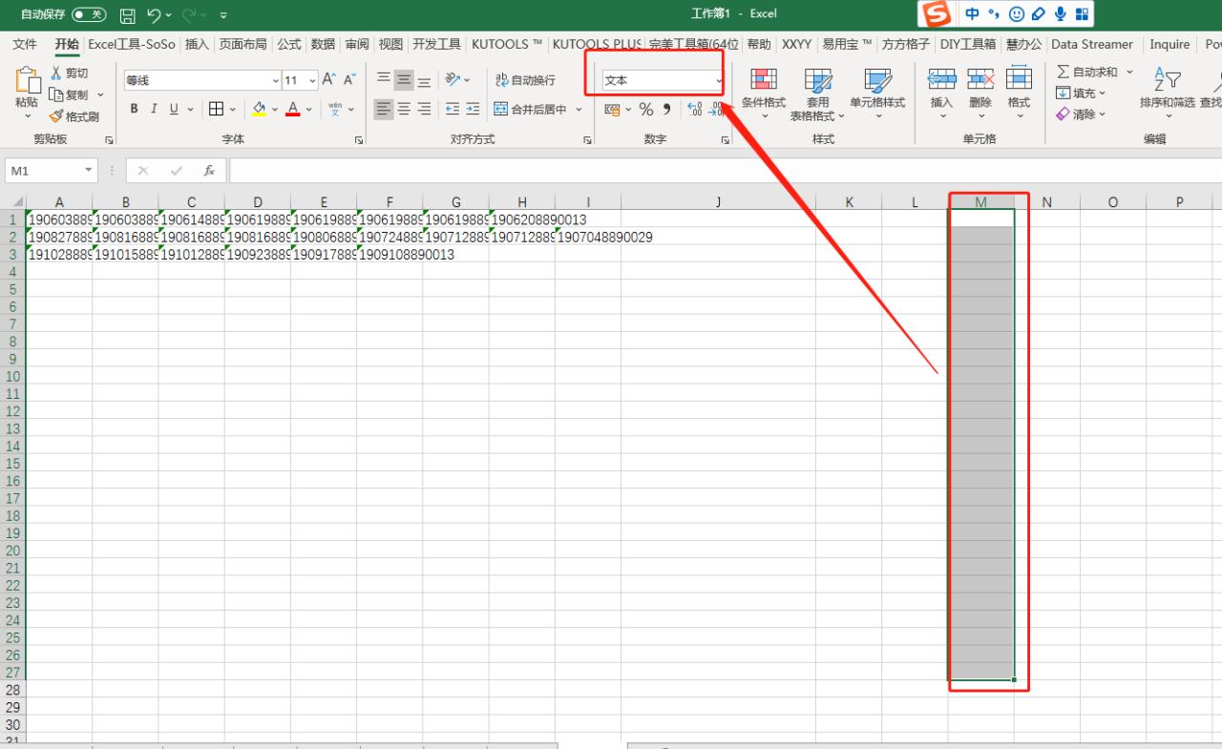Screen dimensions: 1222x749
Task: Click the insert function fx icon
Action: [209, 171]
